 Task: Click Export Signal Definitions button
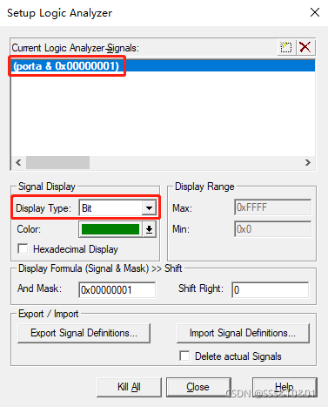[84, 333]
